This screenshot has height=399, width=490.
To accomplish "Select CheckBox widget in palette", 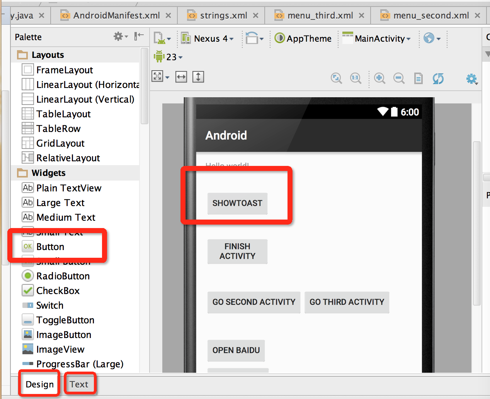I will point(58,291).
